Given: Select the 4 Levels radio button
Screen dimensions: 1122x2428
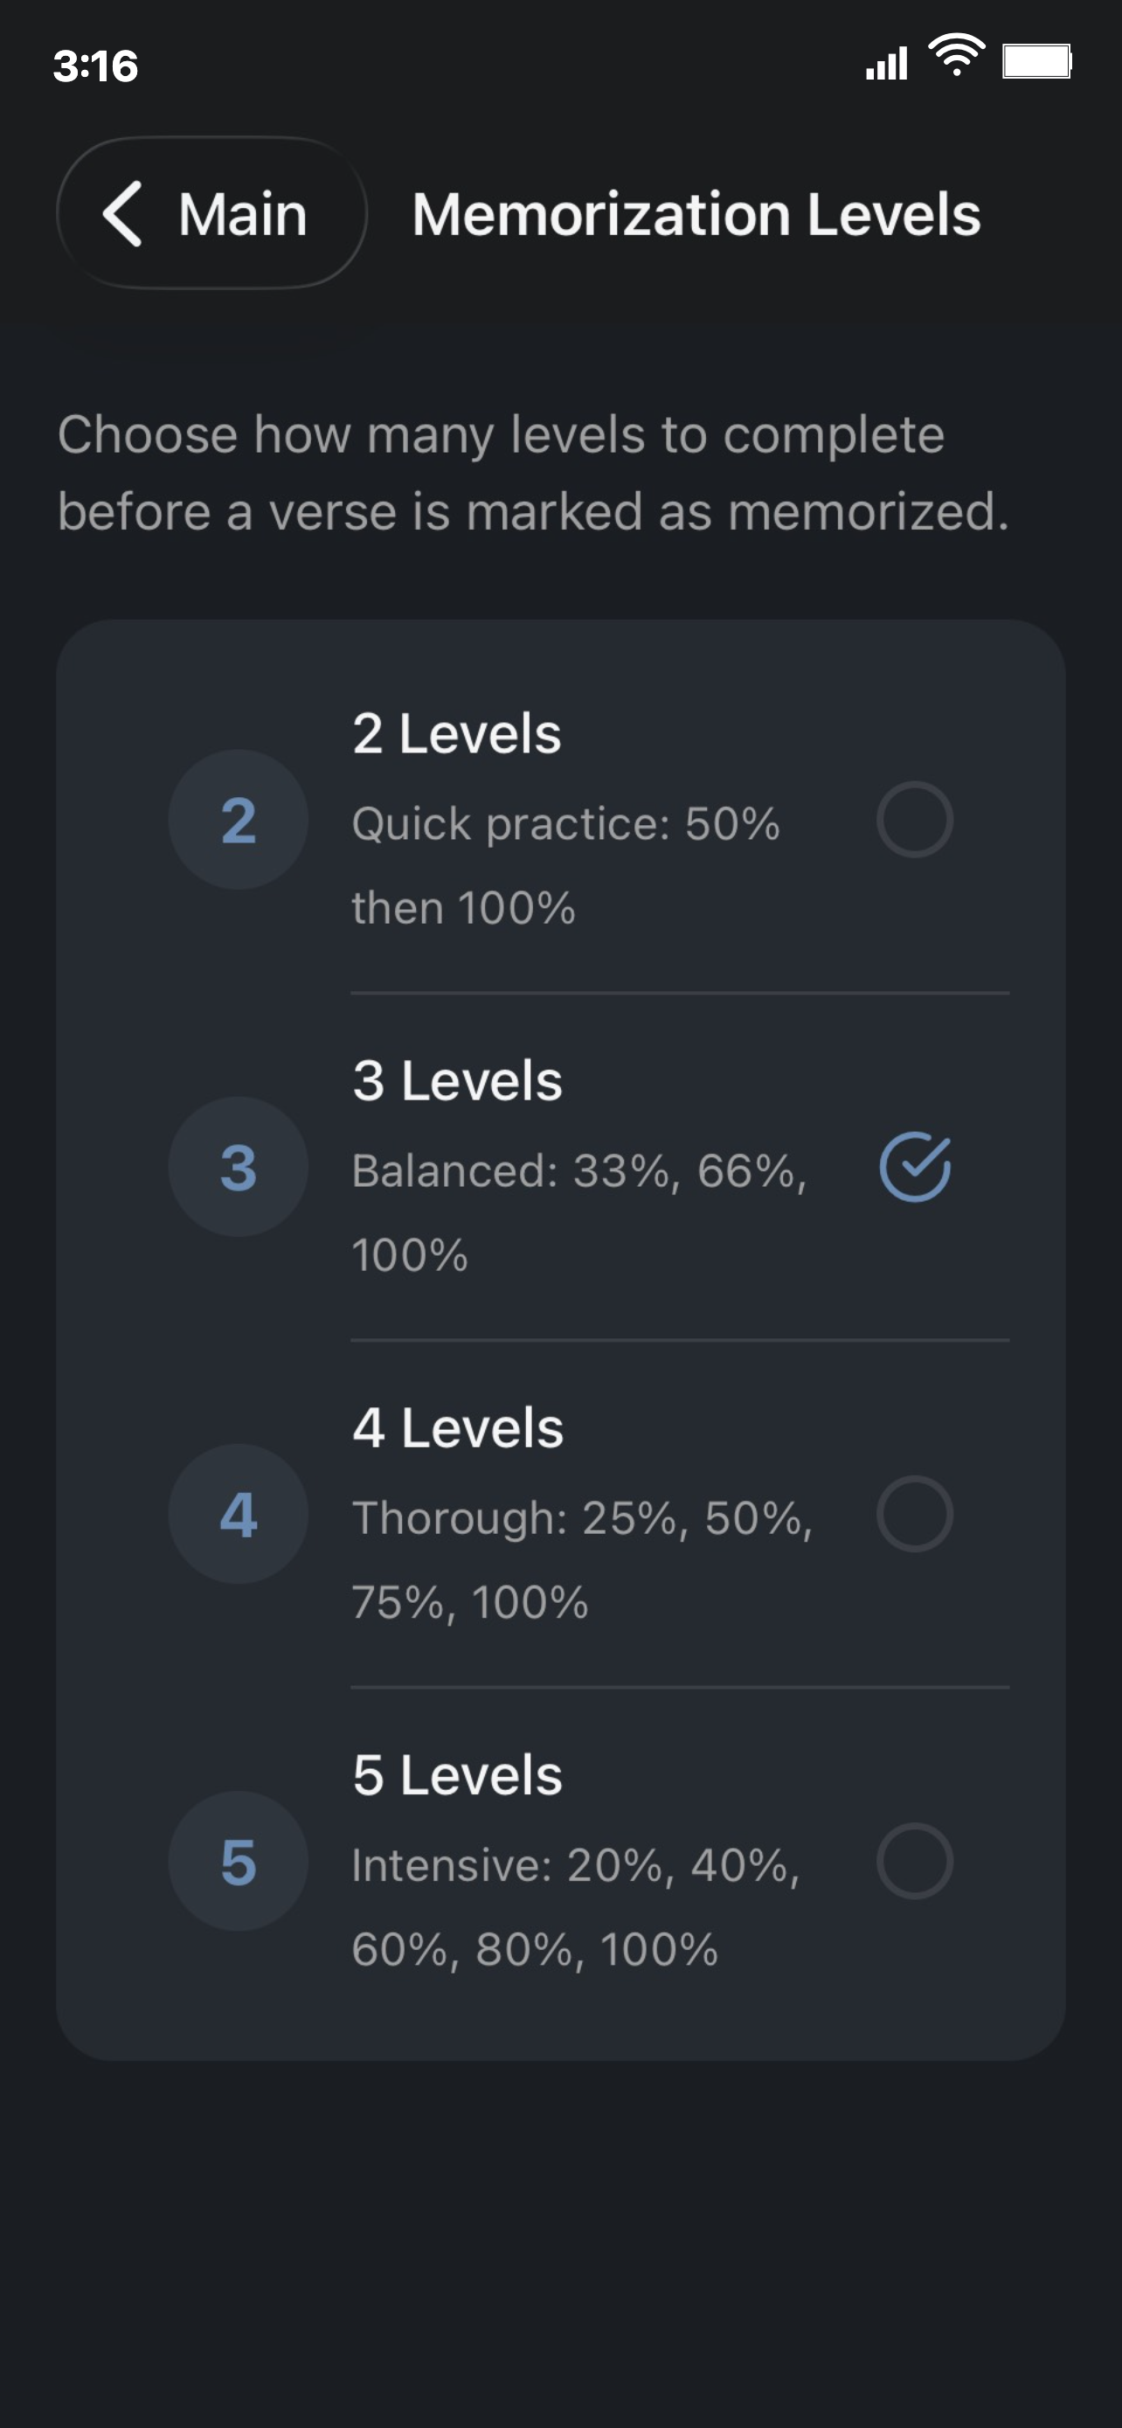Looking at the screenshot, I should [917, 1514].
